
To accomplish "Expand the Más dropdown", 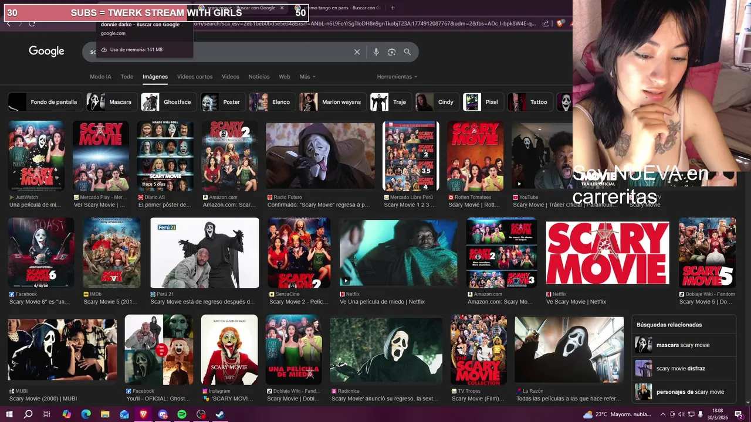I will pos(307,77).
